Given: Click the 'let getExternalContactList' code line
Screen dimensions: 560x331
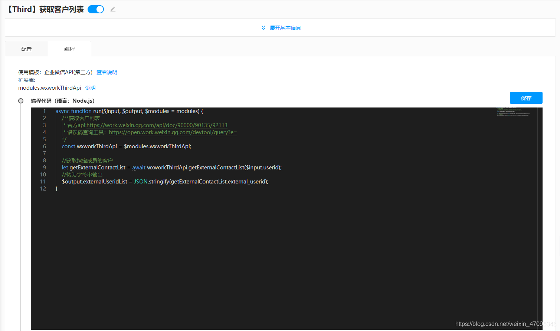Looking at the screenshot, I should [x=171, y=168].
